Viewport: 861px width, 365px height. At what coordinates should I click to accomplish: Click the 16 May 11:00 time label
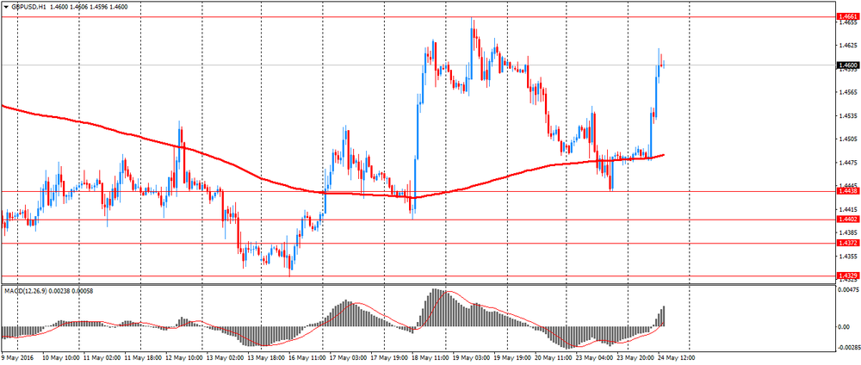coord(306,358)
